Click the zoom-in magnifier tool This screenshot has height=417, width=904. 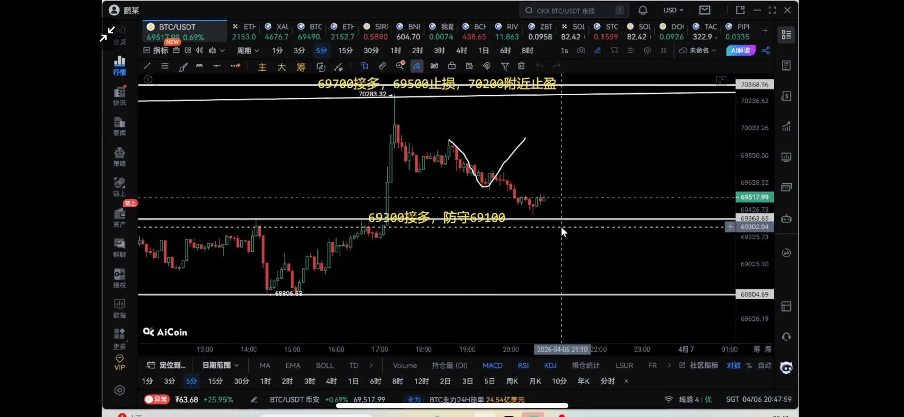click(400, 66)
